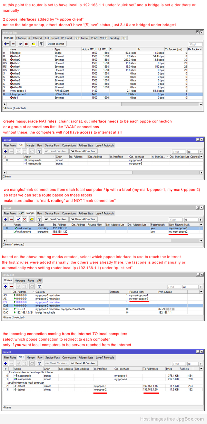Open the Nexthops tab in Route List
Viewport: 207px width, 424px height.
click(20, 281)
